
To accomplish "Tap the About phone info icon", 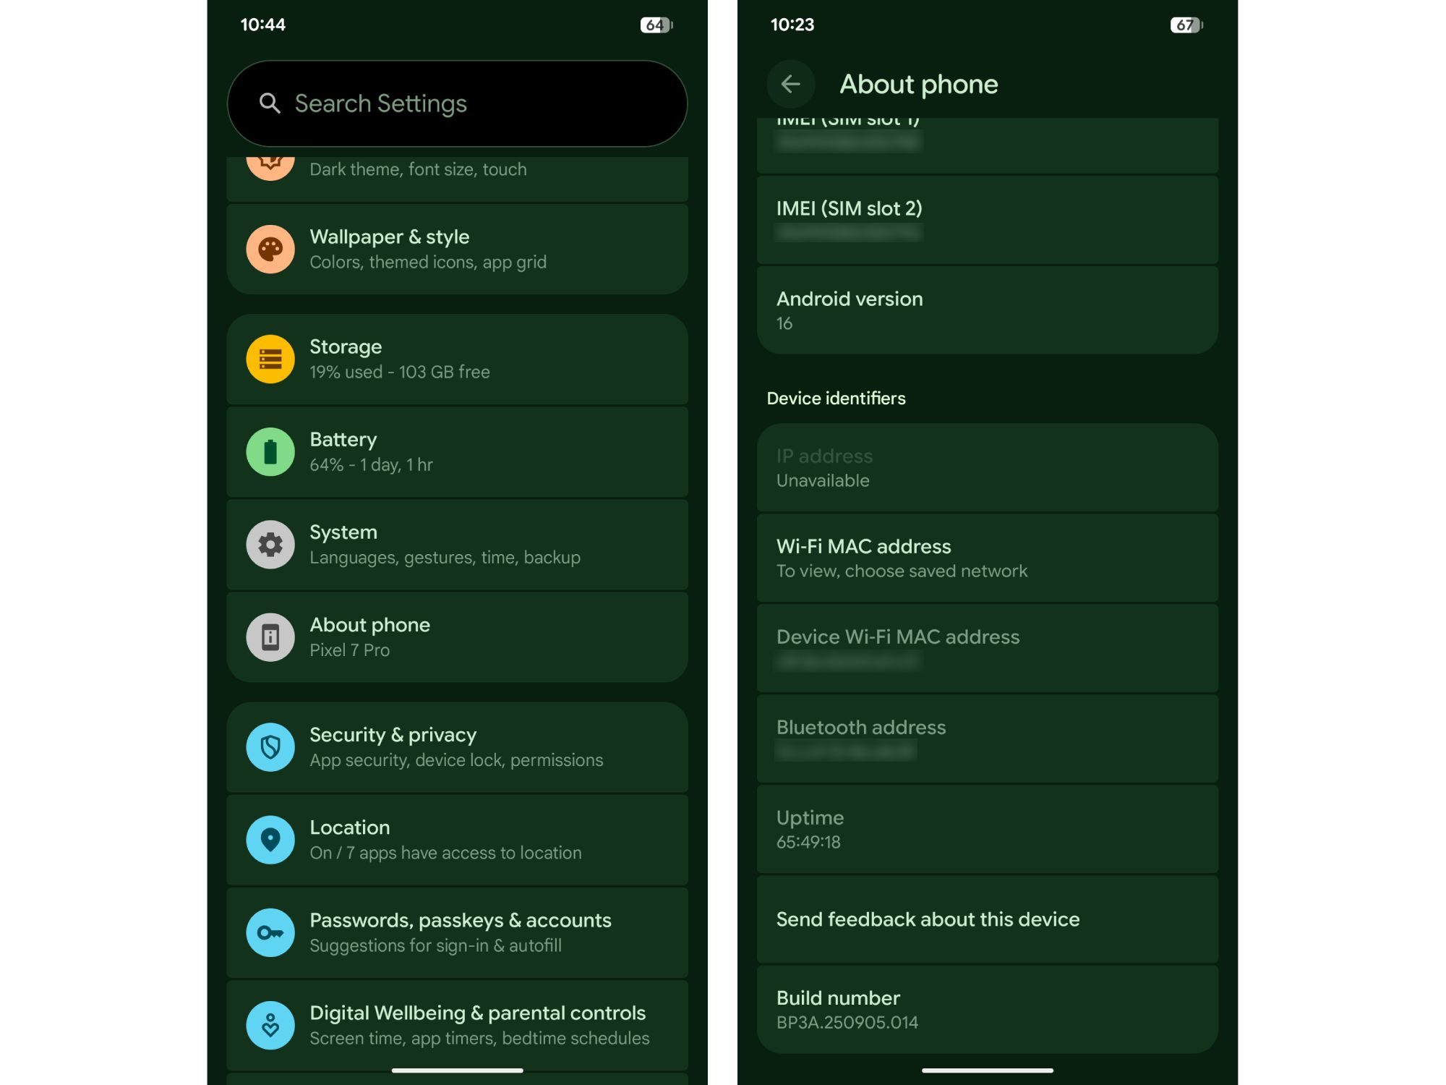I will click(x=270, y=637).
